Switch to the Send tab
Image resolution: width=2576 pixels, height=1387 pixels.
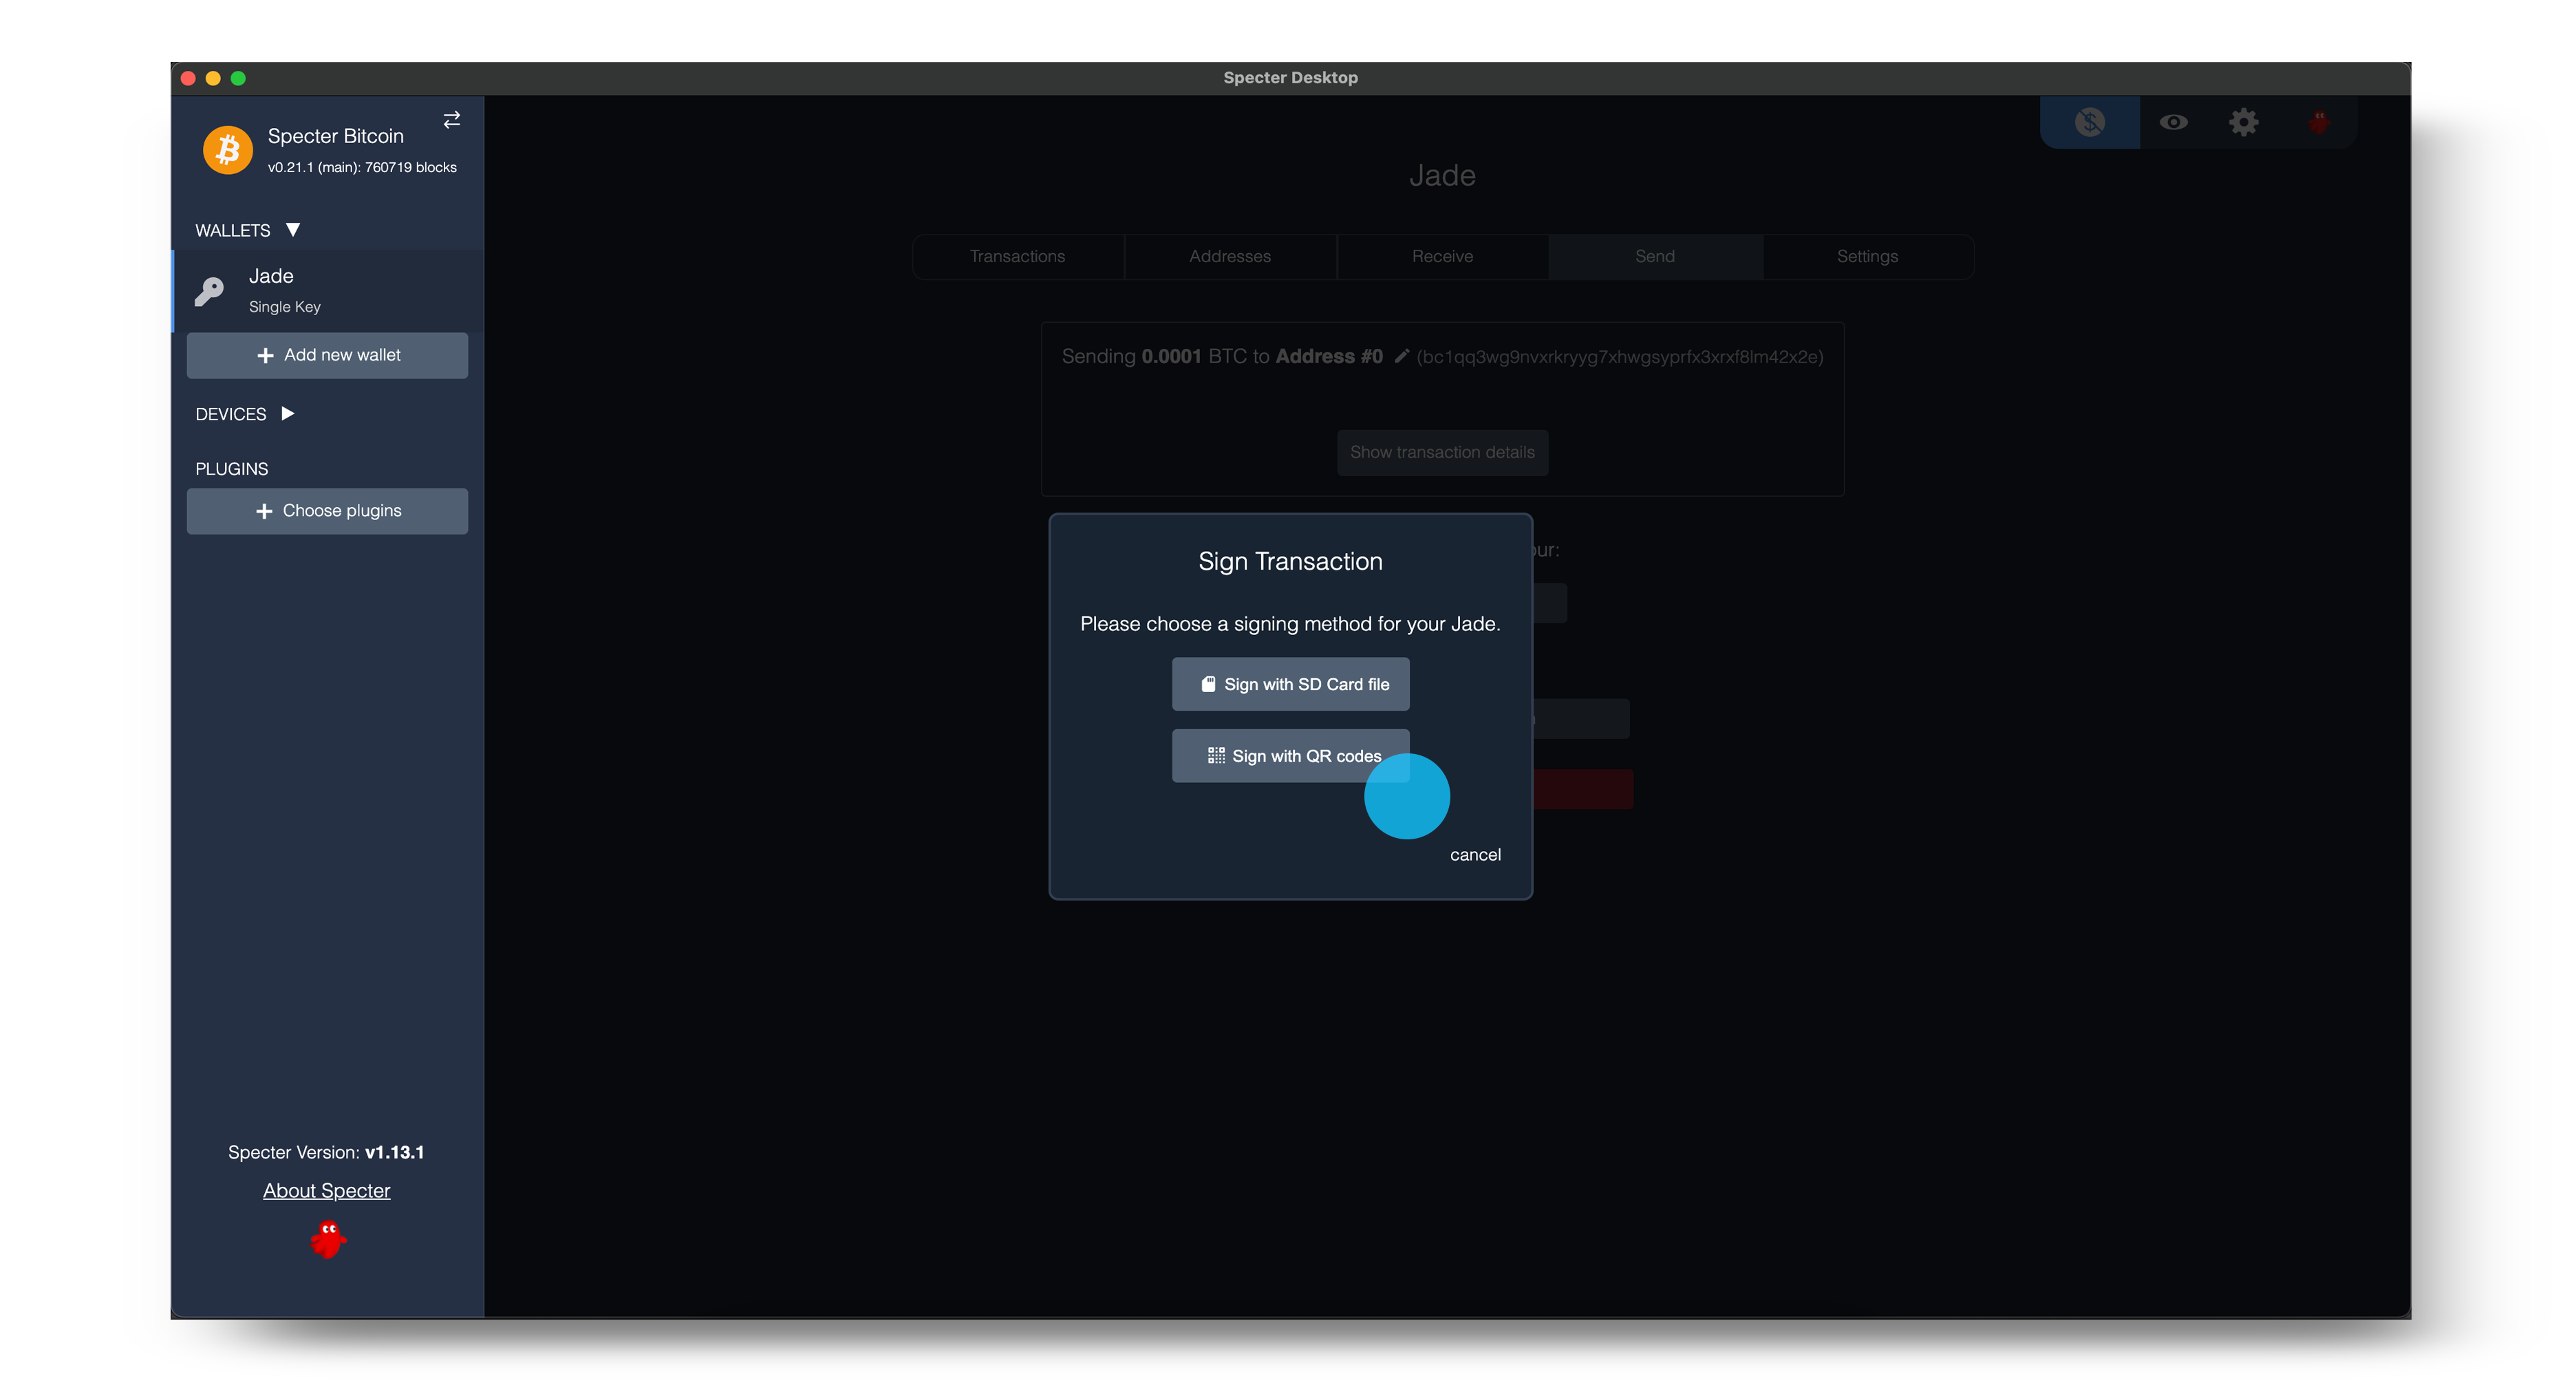(x=1655, y=256)
